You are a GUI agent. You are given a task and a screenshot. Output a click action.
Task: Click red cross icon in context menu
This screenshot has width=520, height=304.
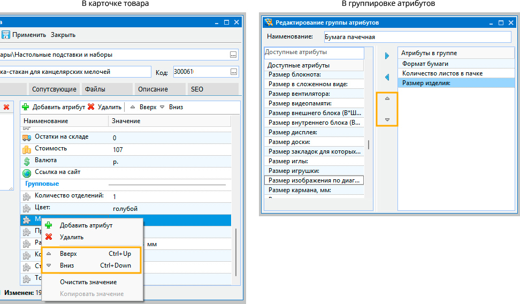pyautogui.click(x=49, y=237)
